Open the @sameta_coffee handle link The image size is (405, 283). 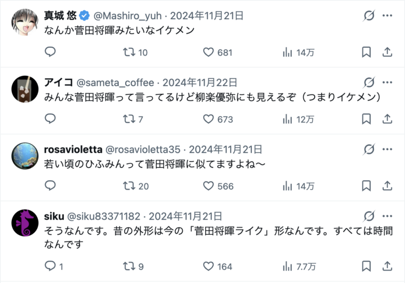(x=115, y=83)
